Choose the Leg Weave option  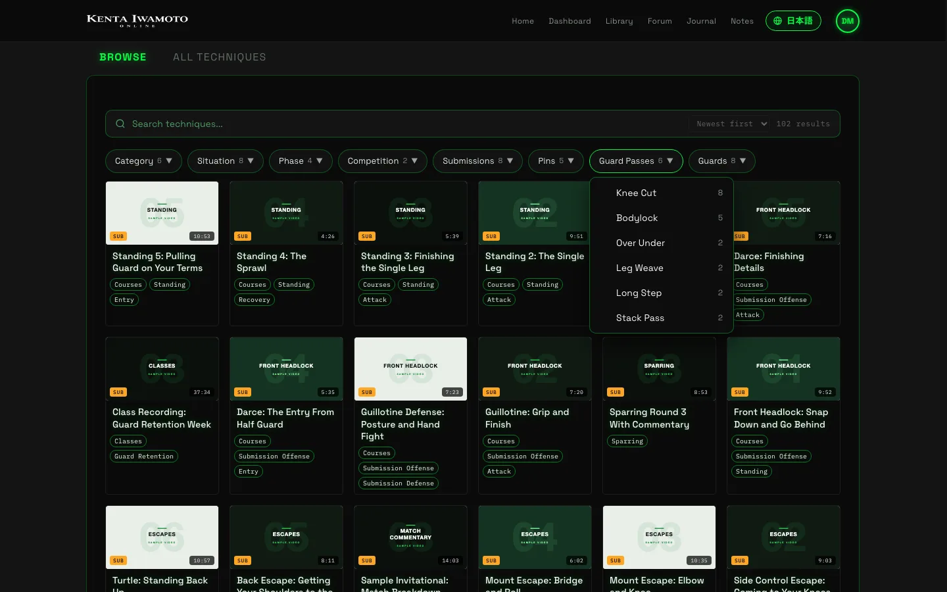coord(662,268)
